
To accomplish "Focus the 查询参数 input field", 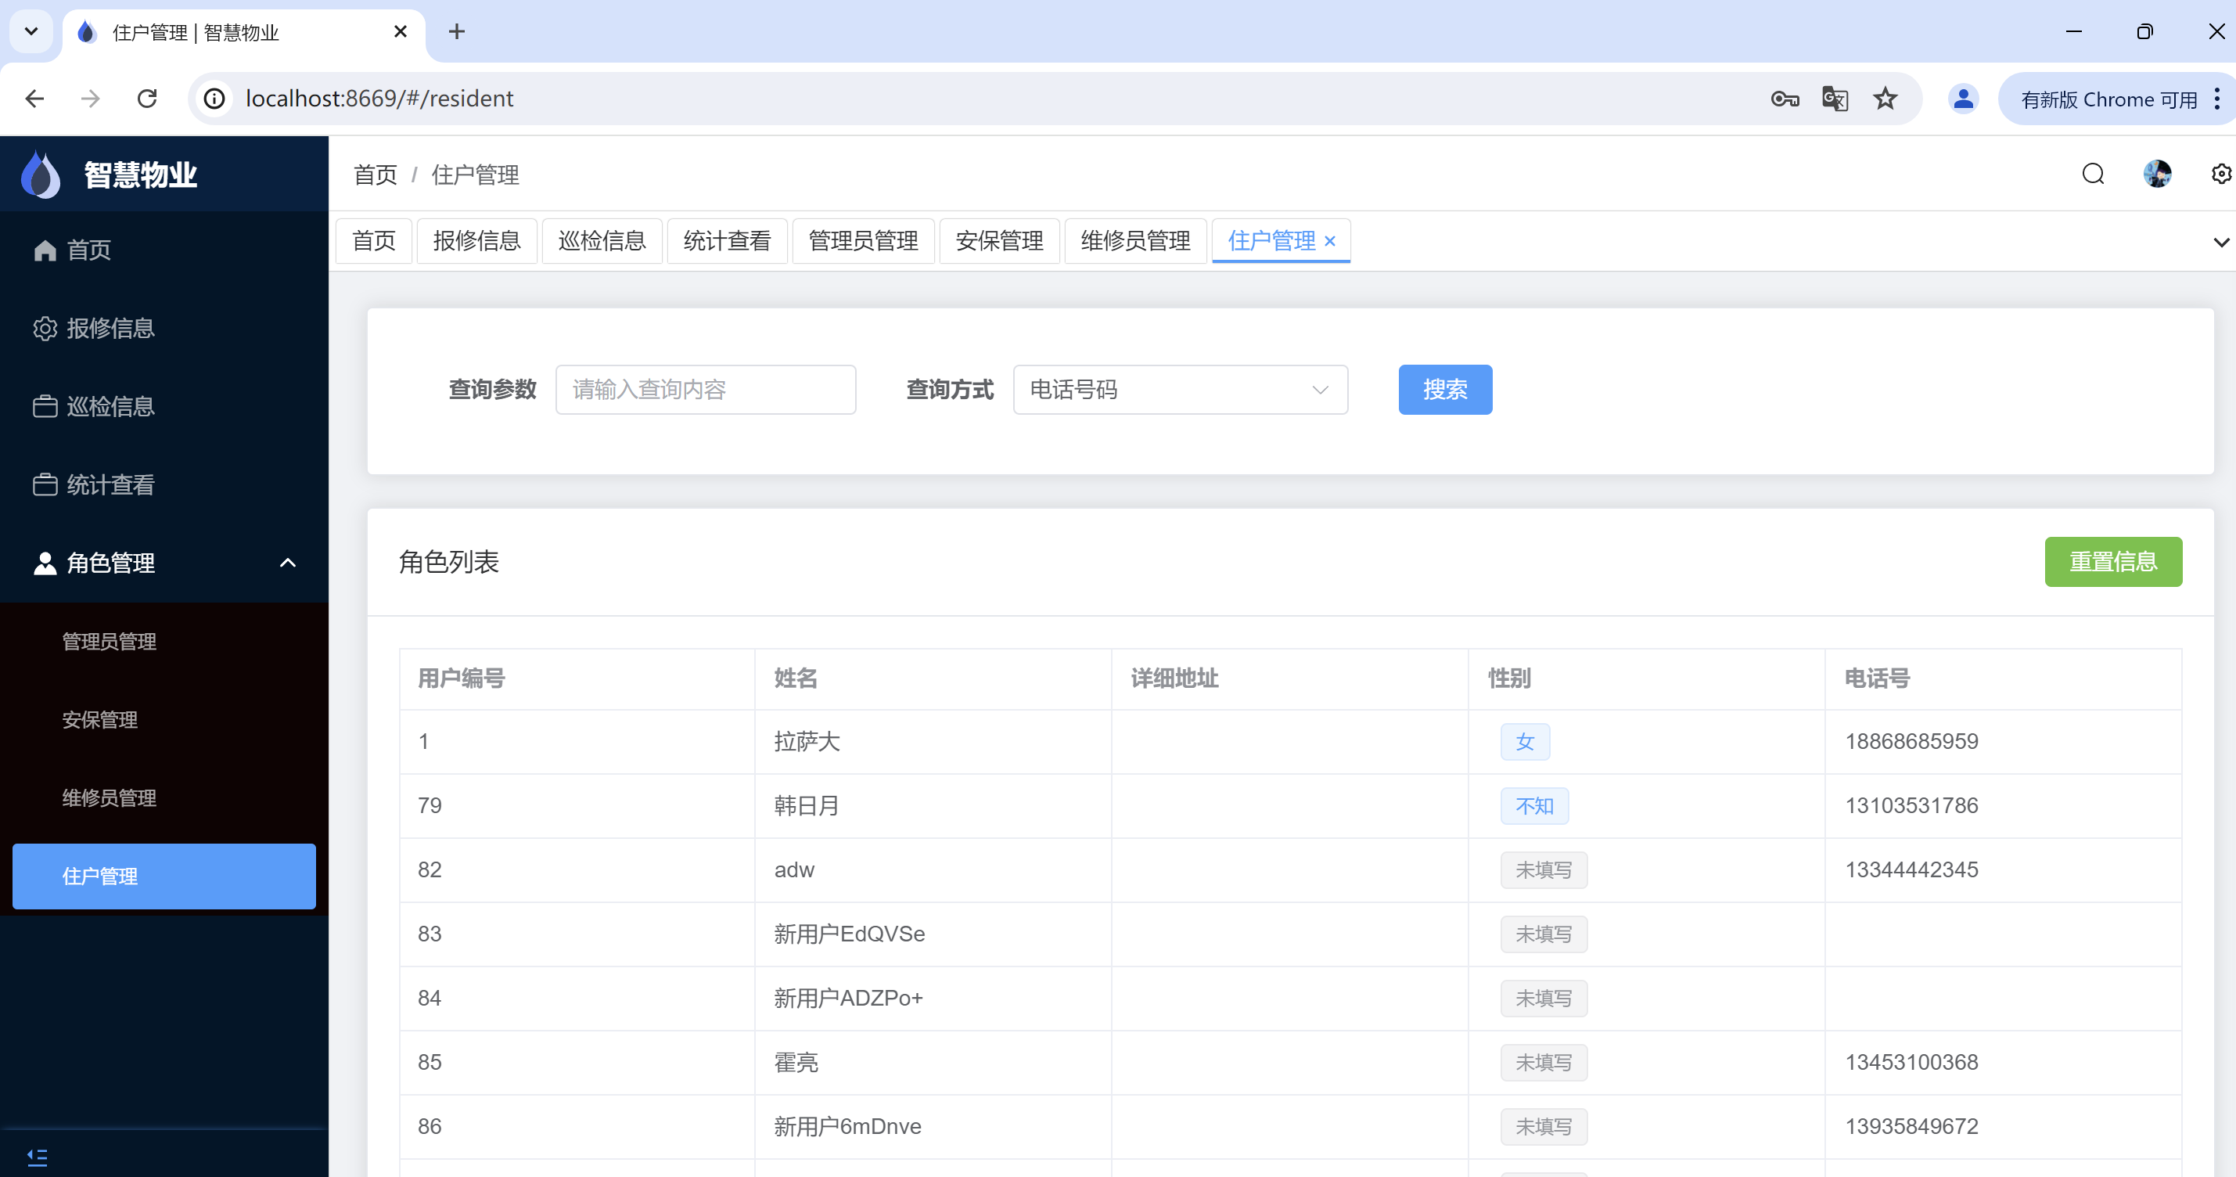I will pyautogui.click(x=706, y=390).
